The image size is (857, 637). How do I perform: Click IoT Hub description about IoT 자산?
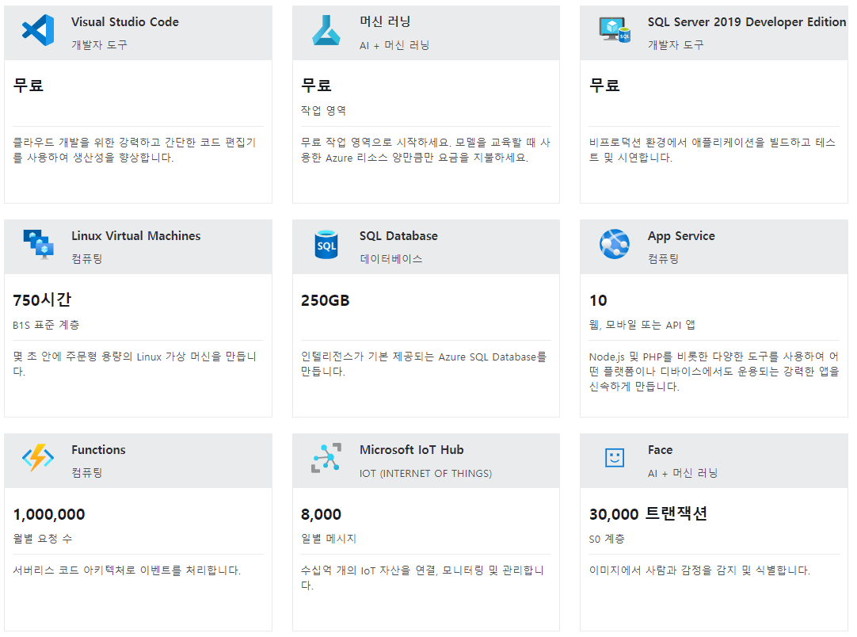(x=422, y=578)
